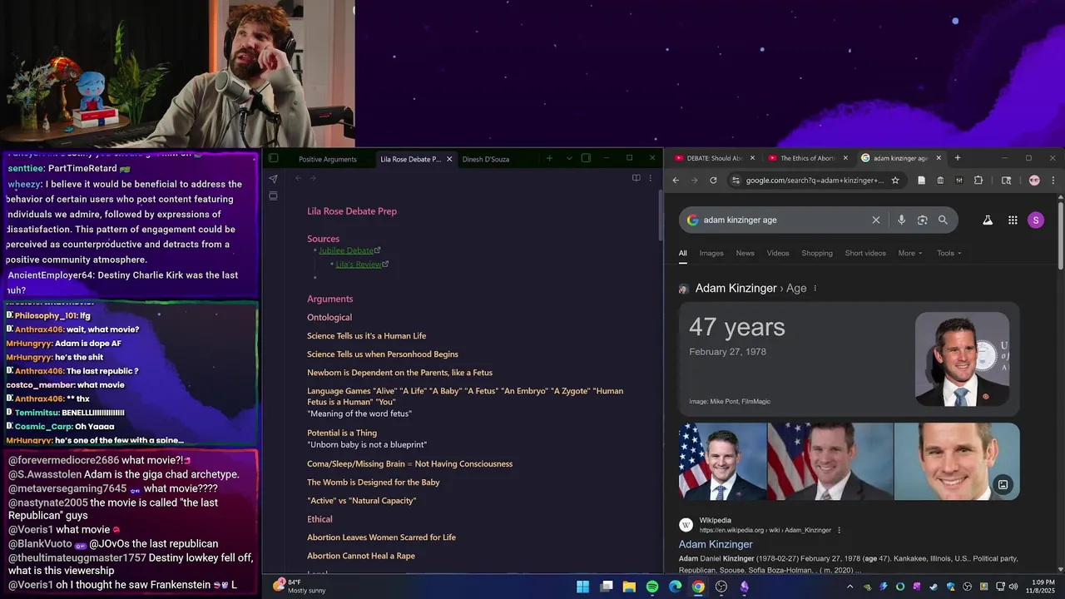Add a new Obsidian tab
The height and width of the screenshot is (599, 1065).
(x=549, y=158)
